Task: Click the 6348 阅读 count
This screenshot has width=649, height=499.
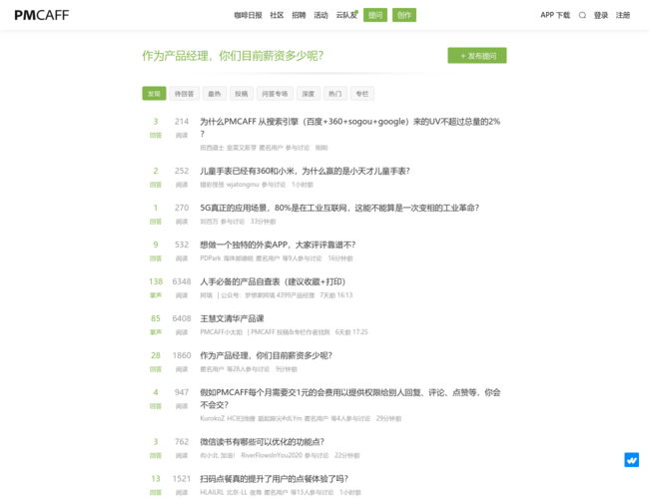Action: 182,281
